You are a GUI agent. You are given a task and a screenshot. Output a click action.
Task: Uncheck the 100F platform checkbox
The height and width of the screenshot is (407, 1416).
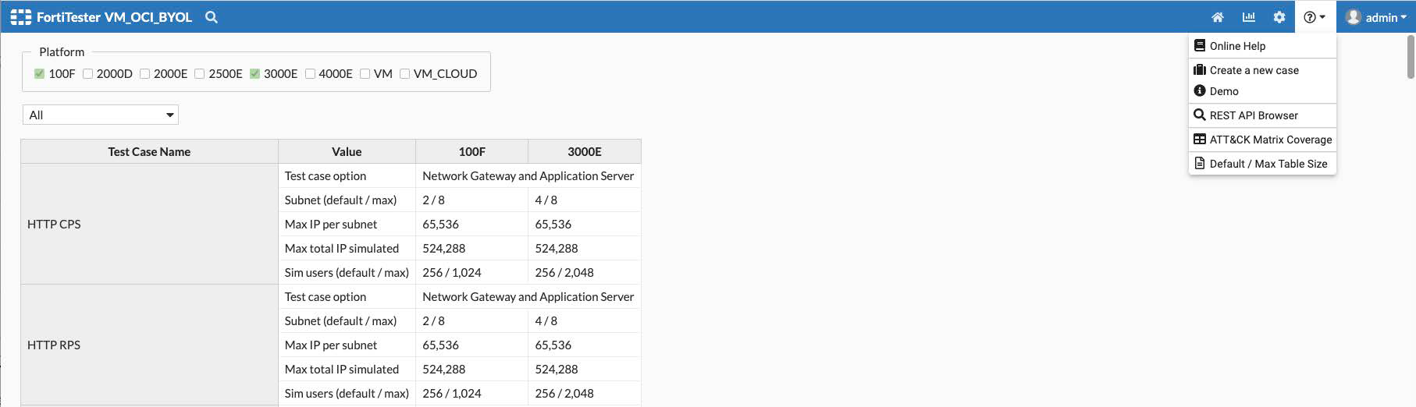coord(40,74)
